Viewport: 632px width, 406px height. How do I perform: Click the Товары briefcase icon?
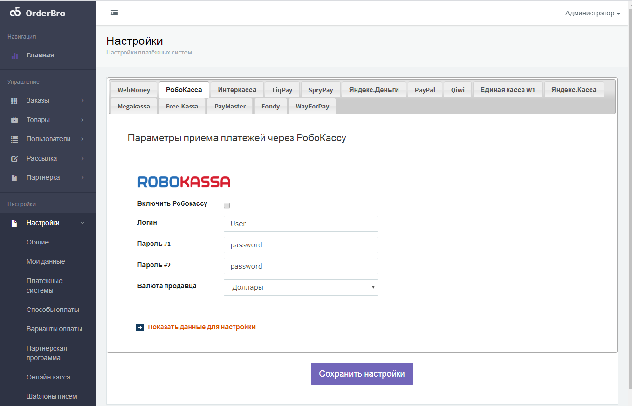14,120
